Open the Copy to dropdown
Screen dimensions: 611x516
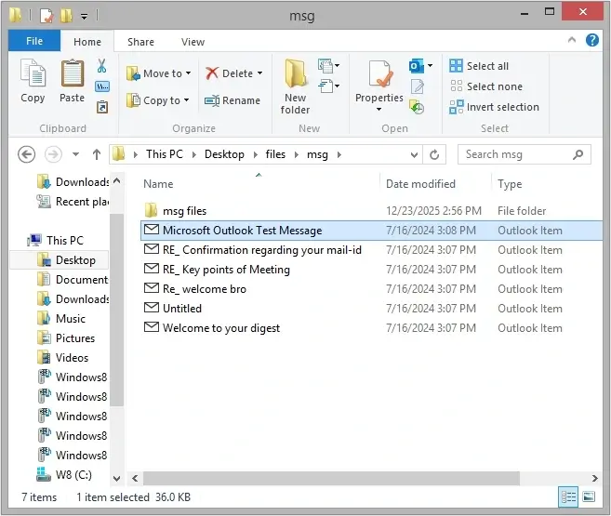pos(158,100)
